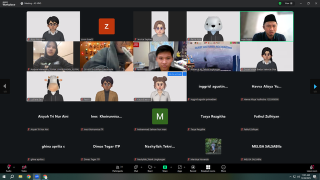Open the Participants panel
The height and width of the screenshot is (180, 320).
[118, 168]
